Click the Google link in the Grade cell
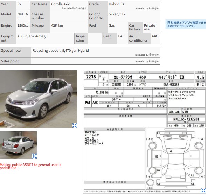The width and height of the screenshot is (206, 195). 154,8
